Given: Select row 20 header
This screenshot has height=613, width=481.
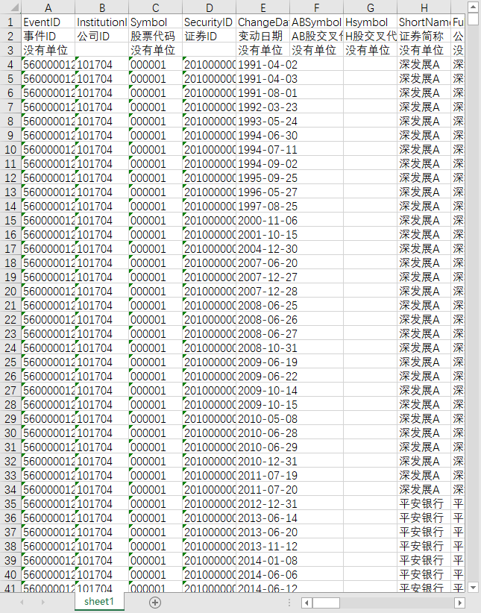Looking at the screenshot, I should point(10,292).
